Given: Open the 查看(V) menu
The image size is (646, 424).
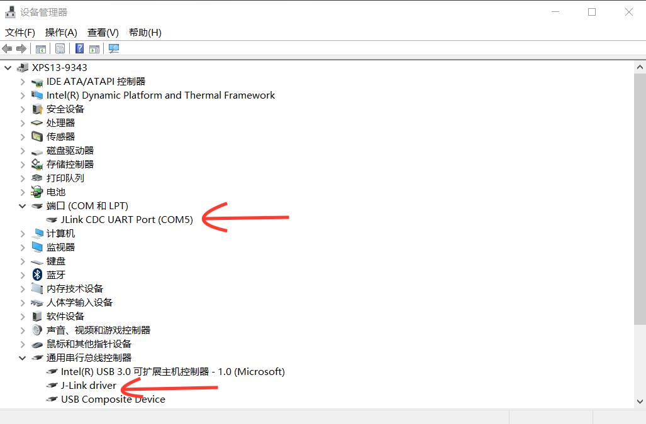Looking at the screenshot, I should click(x=103, y=32).
